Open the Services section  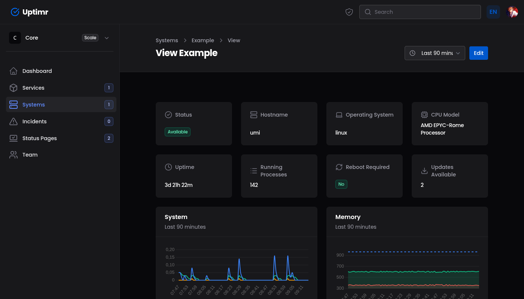tap(61, 88)
